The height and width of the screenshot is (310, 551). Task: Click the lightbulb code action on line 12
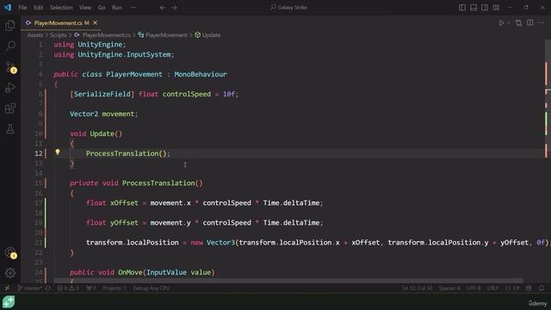(58, 152)
